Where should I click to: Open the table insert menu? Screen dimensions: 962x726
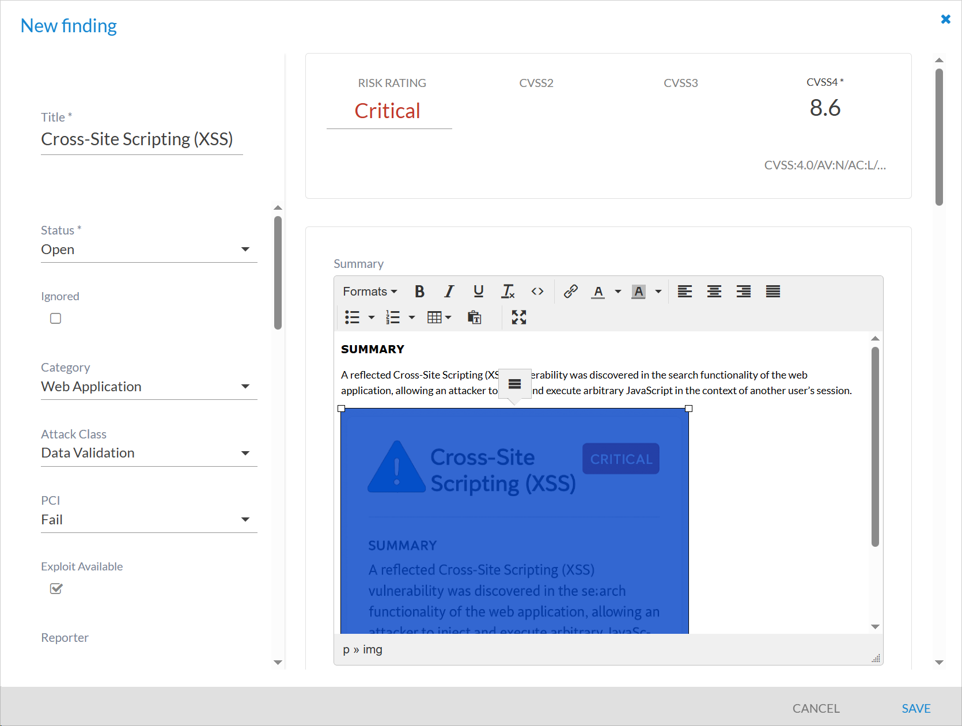point(439,317)
